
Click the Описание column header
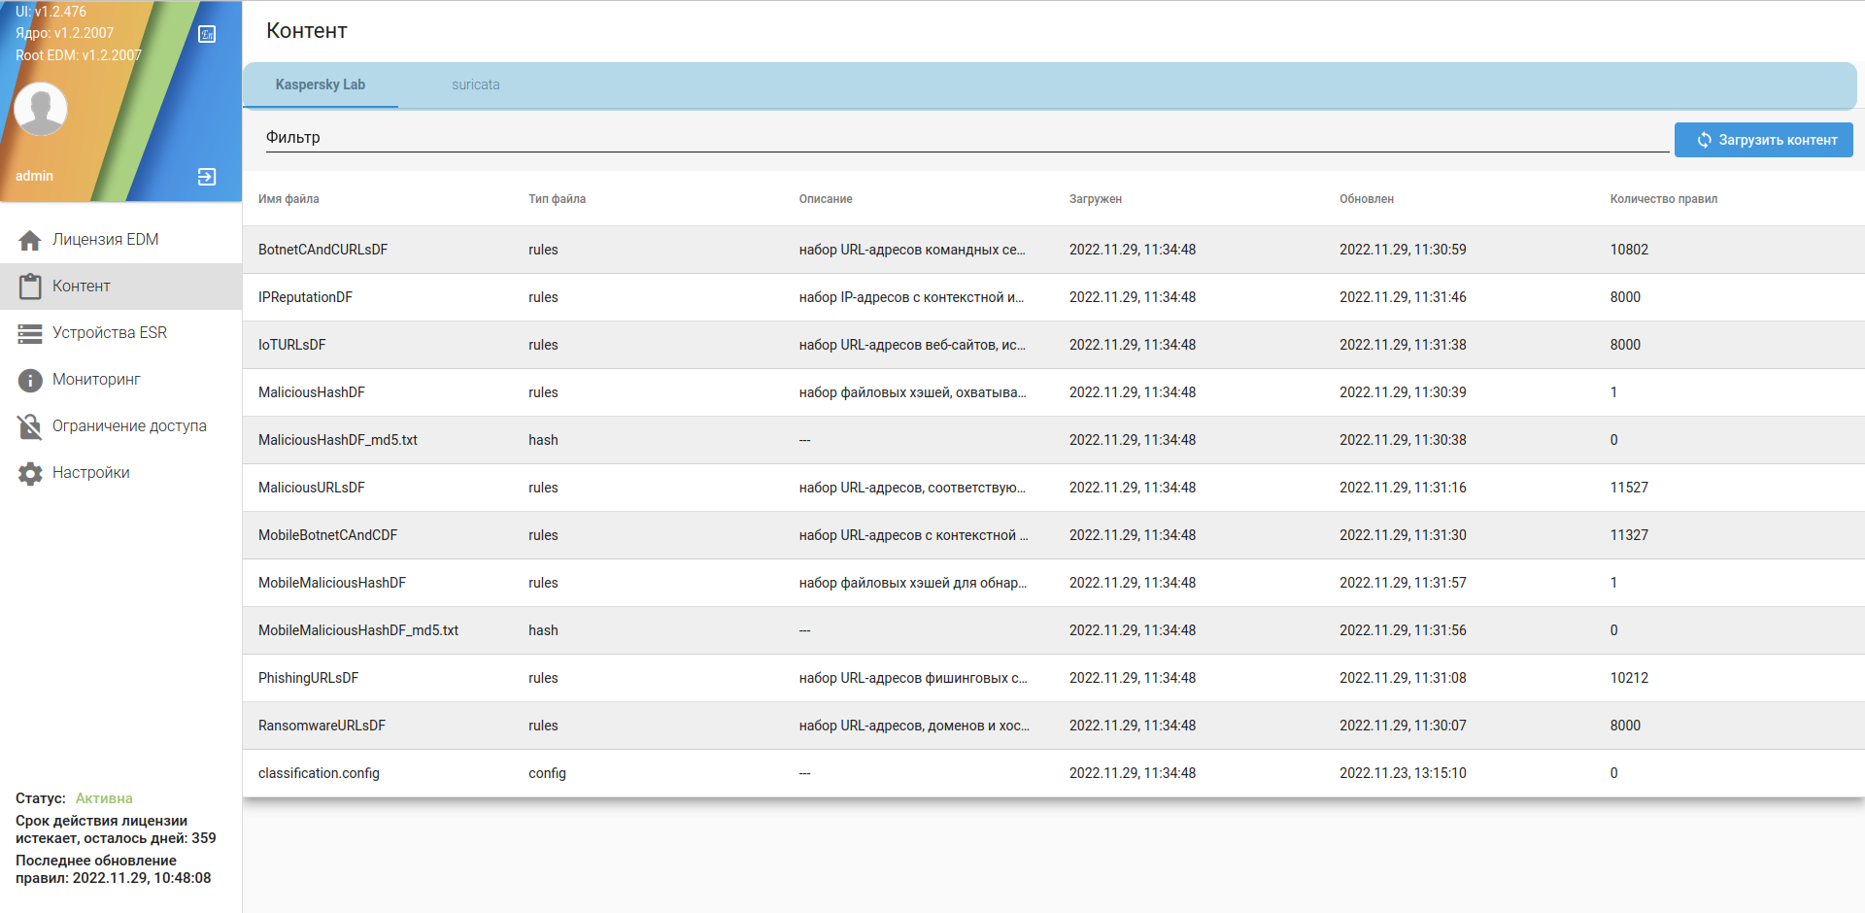[x=826, y=199]
